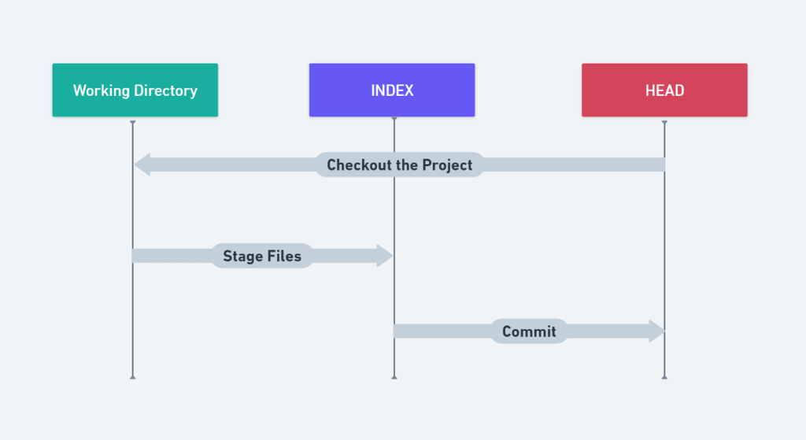Select the purple INDEX box
The image size is (806, 440).
point(392,91)
